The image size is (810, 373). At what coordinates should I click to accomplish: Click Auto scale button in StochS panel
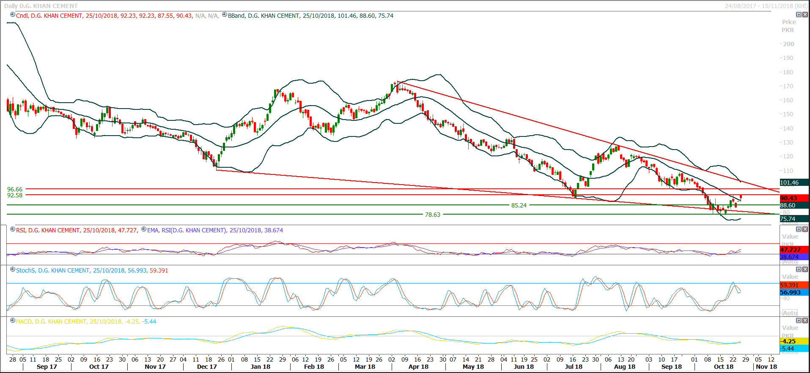(x=790, y=313)
